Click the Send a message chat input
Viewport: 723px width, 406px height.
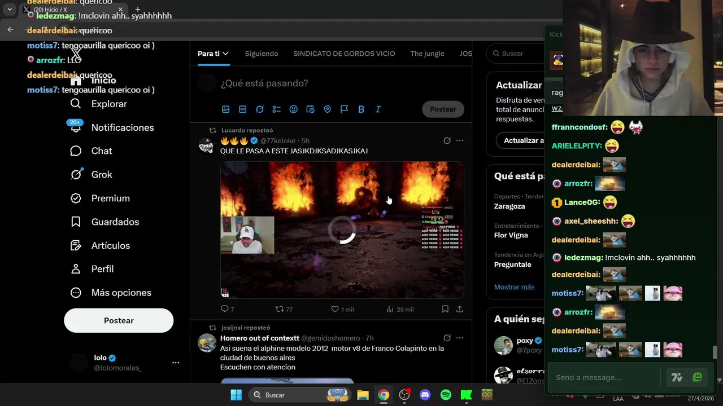pyautogui.click(x=607, y=377)
